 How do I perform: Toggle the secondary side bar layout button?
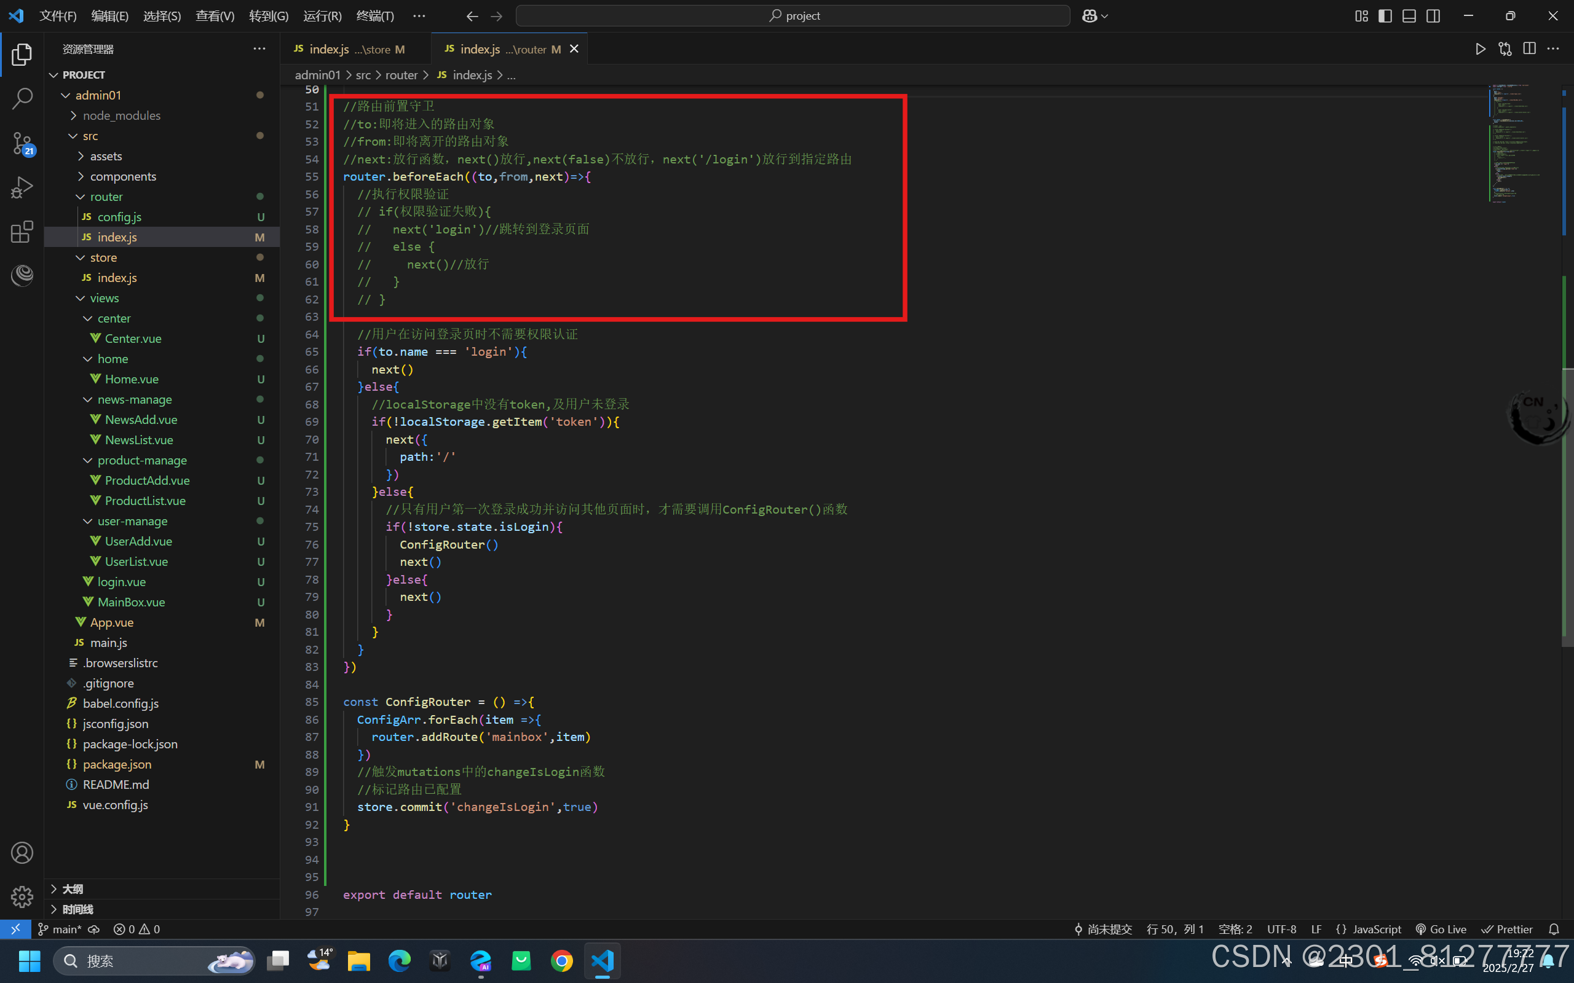(1433, 15)
